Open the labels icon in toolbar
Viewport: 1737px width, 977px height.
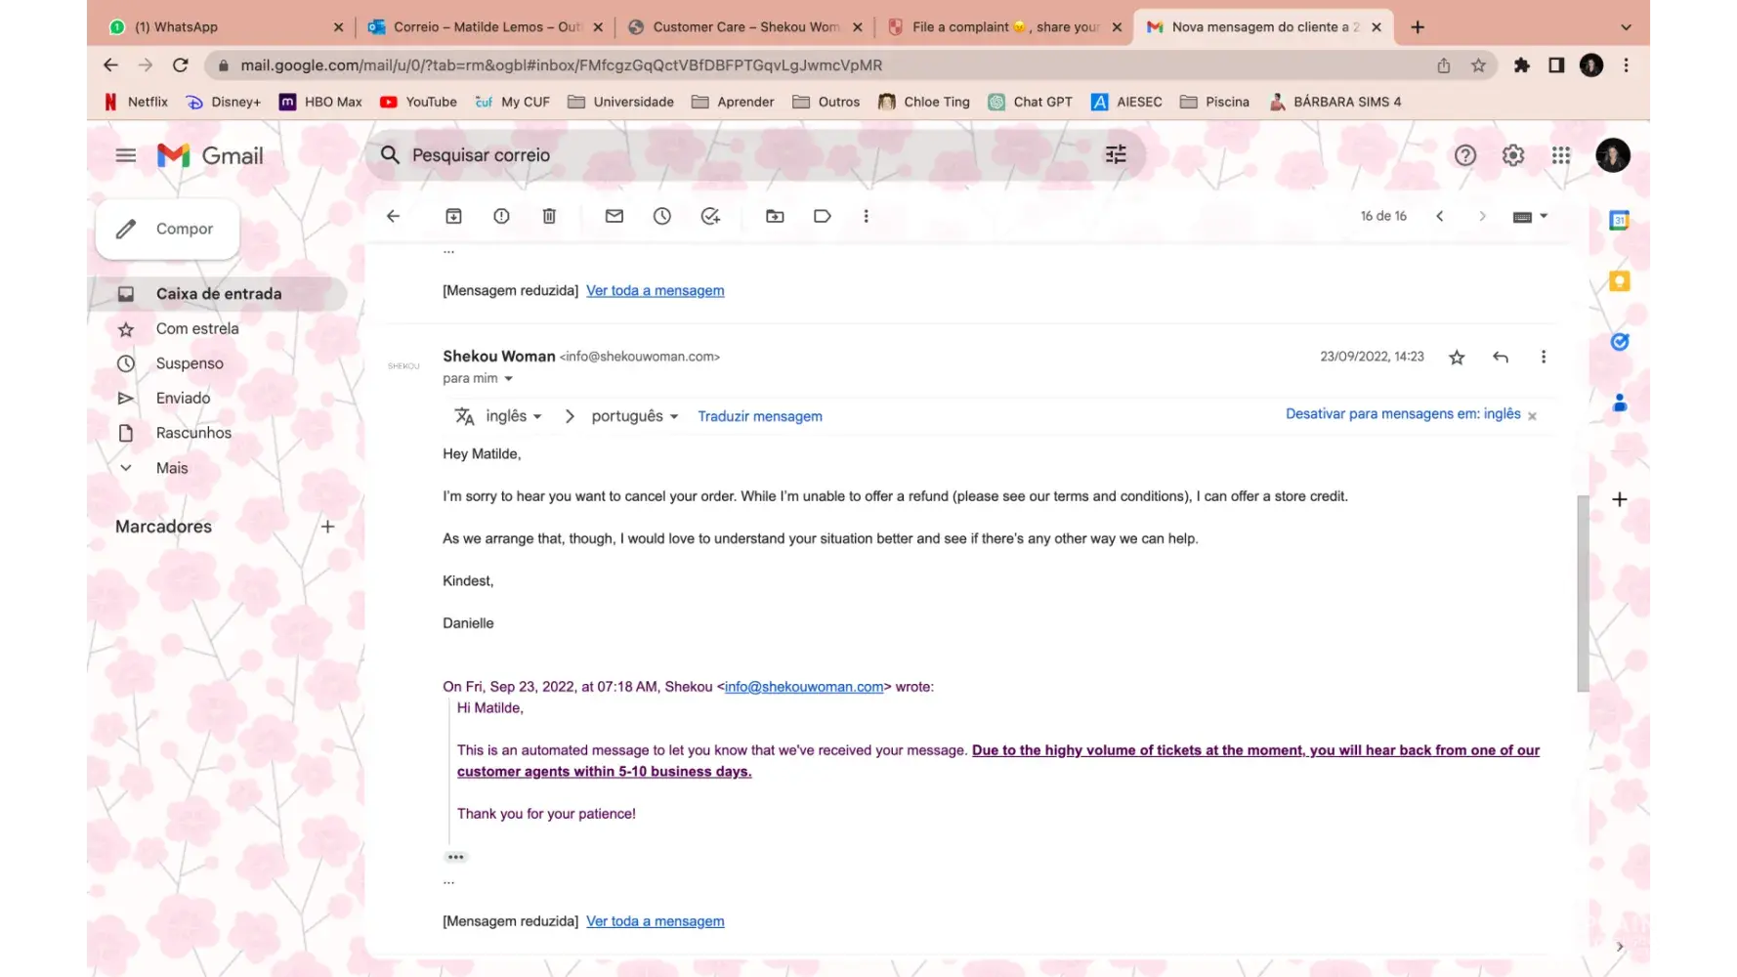pyautogui.click(x=823, y=216)
